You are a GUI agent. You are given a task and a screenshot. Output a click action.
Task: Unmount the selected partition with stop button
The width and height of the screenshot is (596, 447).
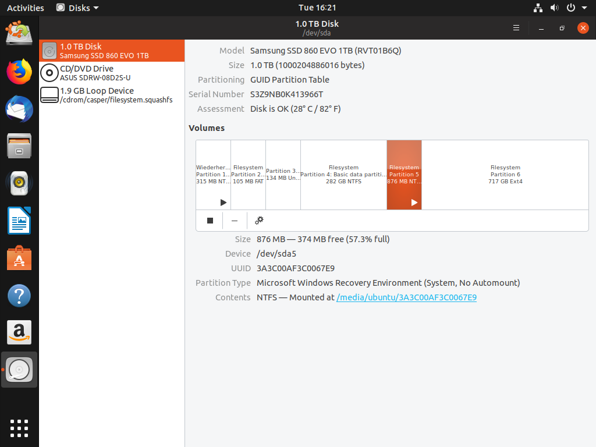point(210,221)
